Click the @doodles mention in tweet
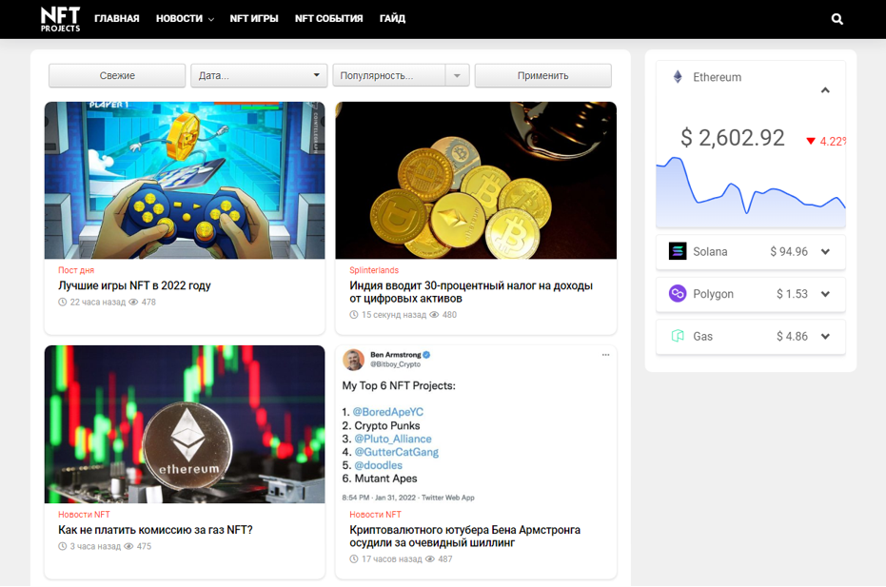The height and width of the screenshot is (587, 886). (x=378, y=465)
